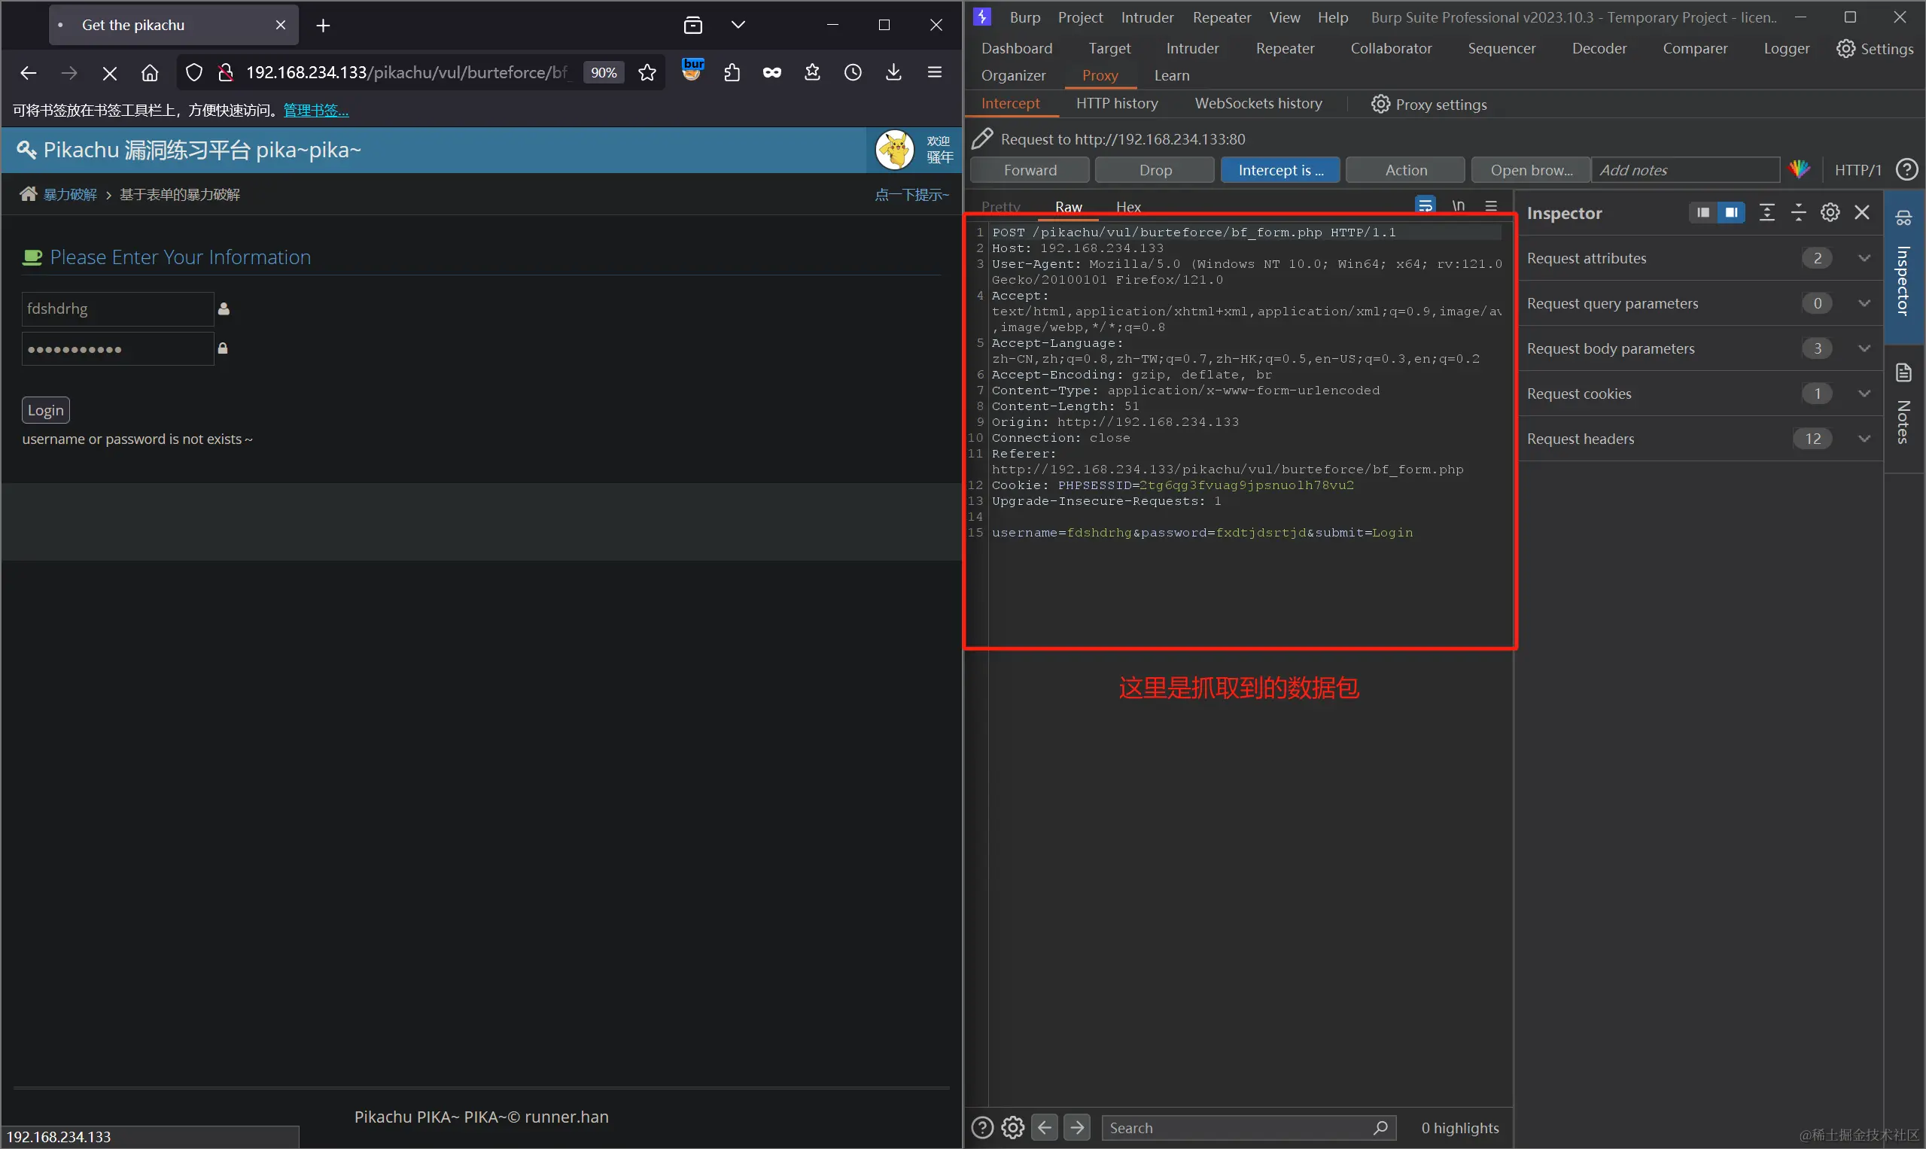
Task: Open Firefox application hamburger menu
Action: coord(935,73)
